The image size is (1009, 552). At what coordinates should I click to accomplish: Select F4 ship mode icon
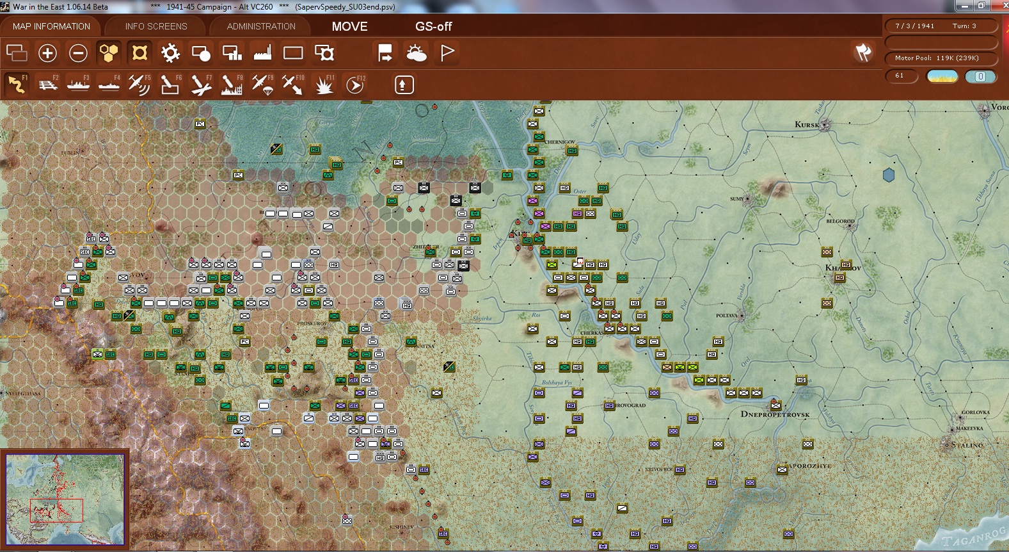(x=109, y=84)
